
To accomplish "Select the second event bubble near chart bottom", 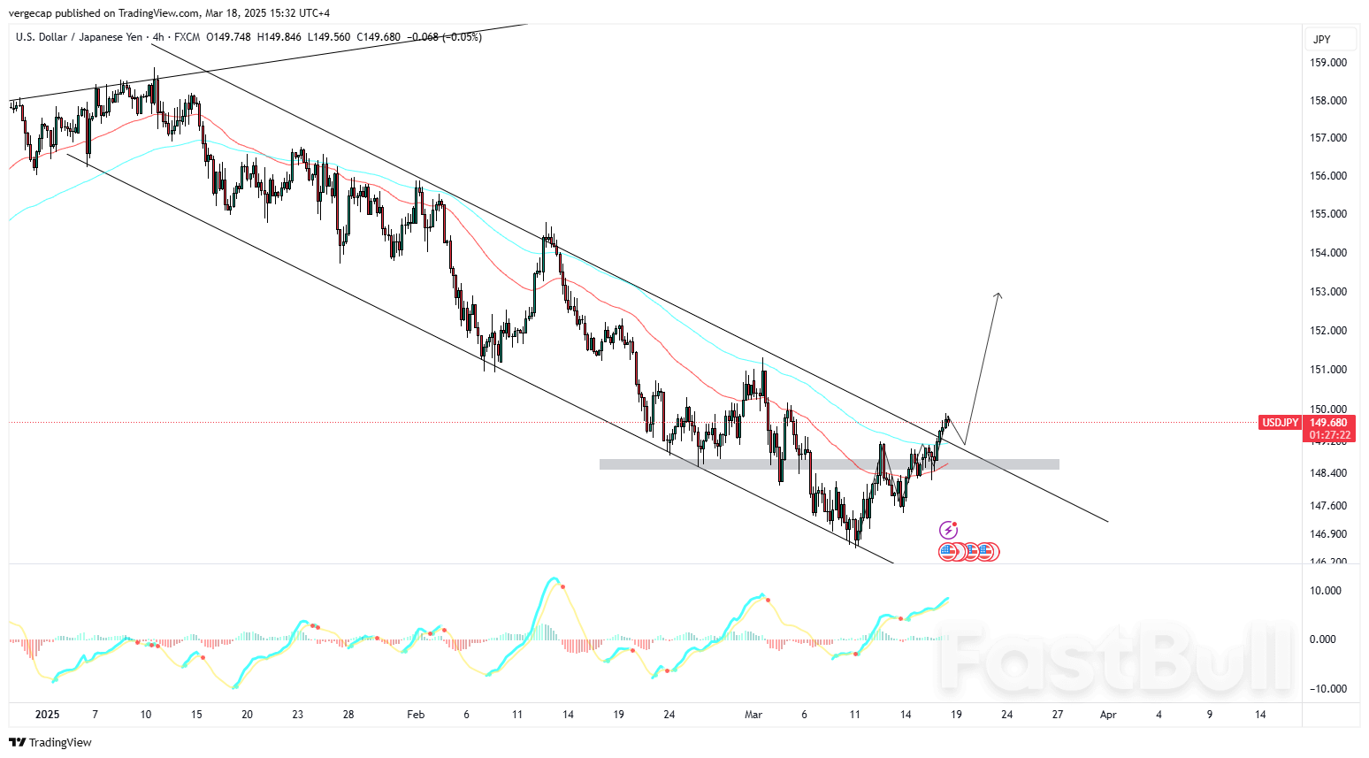I will coord(960,552).
